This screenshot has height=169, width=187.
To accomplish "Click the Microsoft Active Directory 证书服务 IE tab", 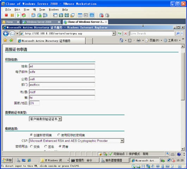I will [x=51, y=41].
